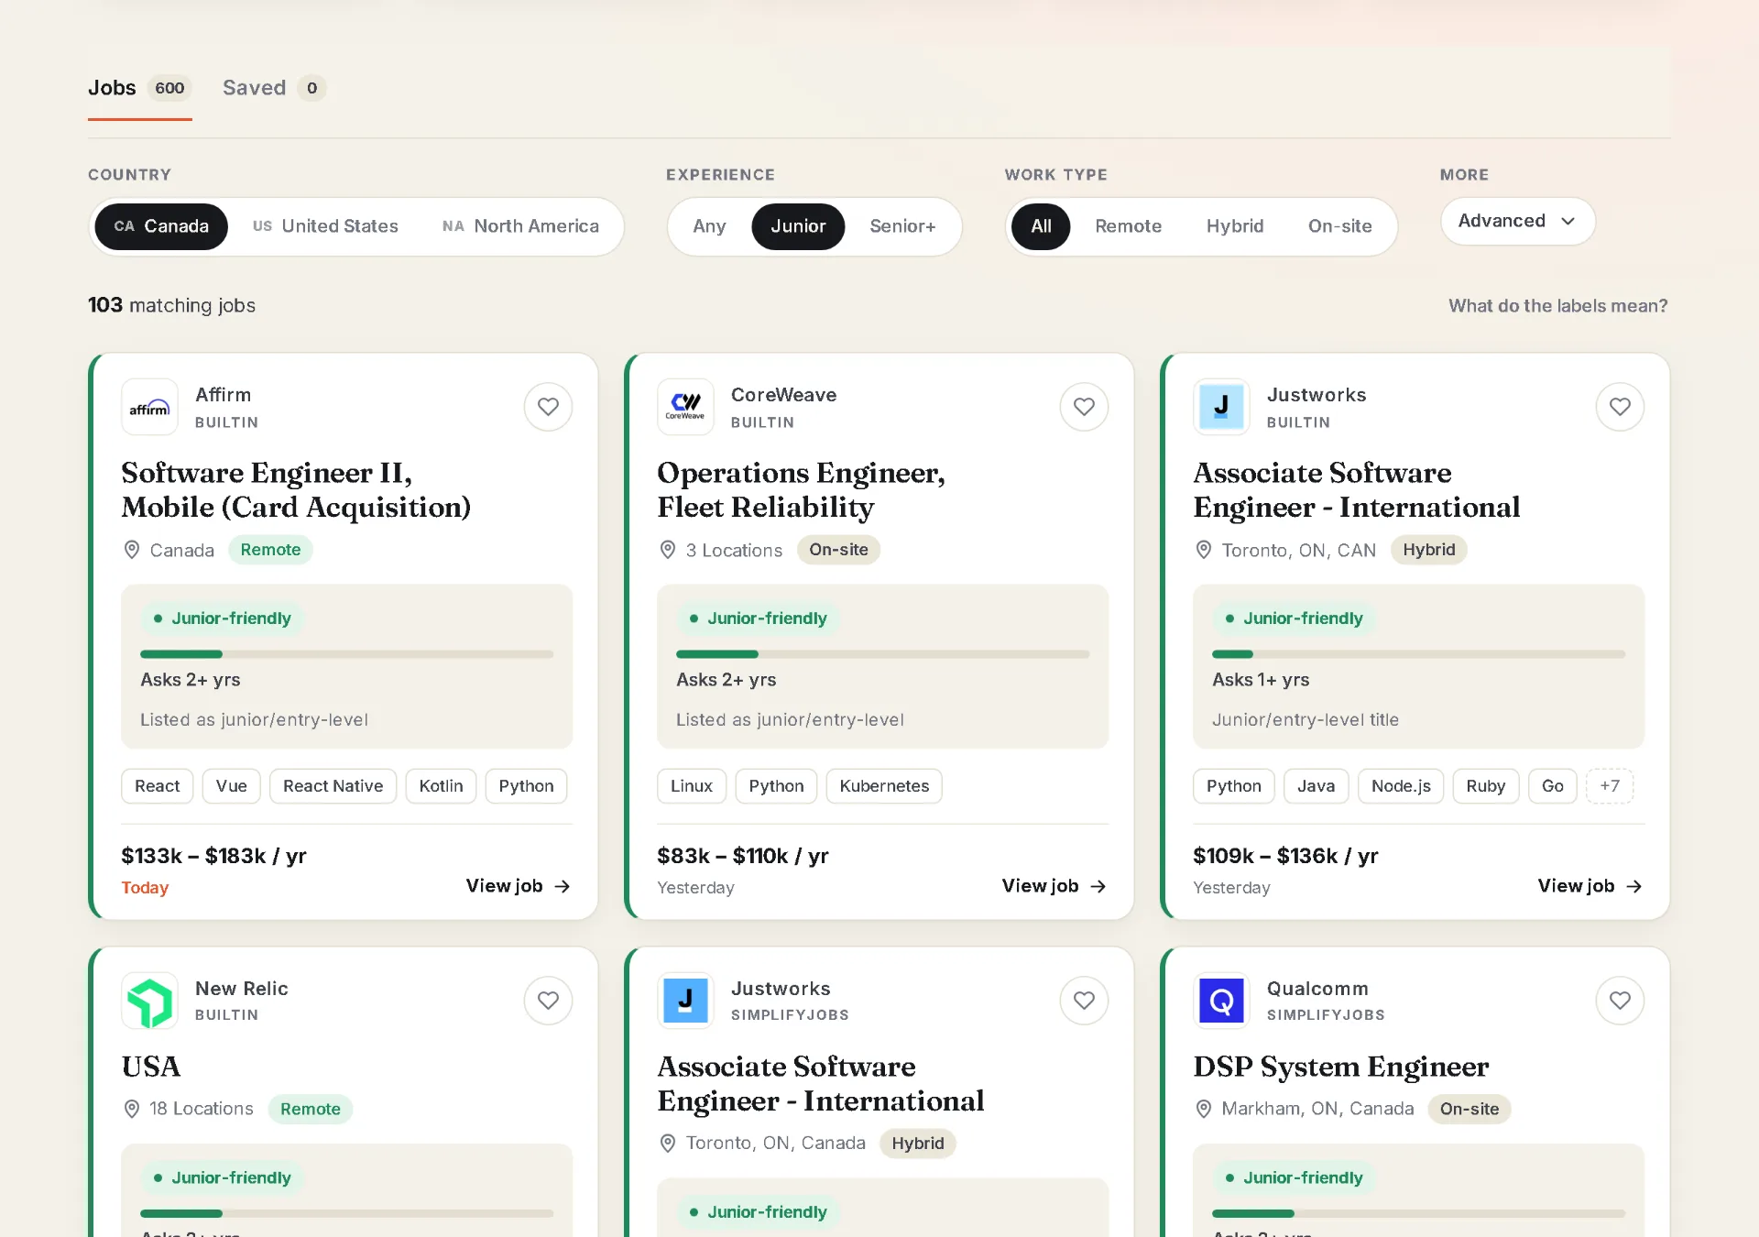
Task: Favorite the CoreWeave Operations Engineer job
Action: click(x=1084, y=407)
